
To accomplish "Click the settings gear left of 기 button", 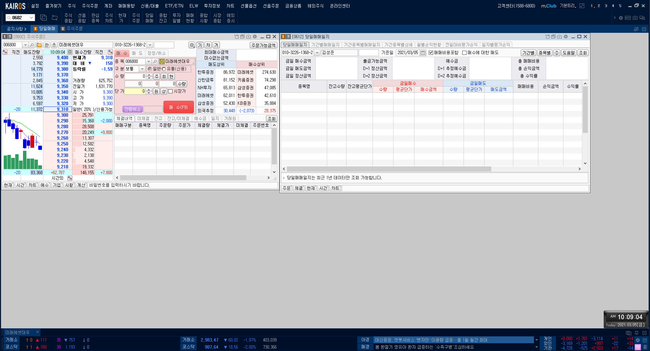I will (x=192, y=45).
